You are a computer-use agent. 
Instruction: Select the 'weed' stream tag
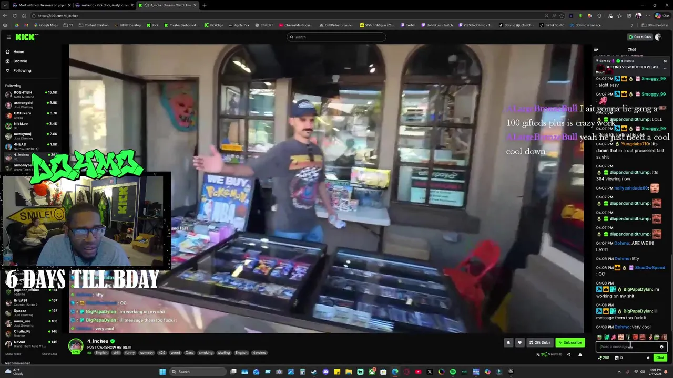[175, 353]
